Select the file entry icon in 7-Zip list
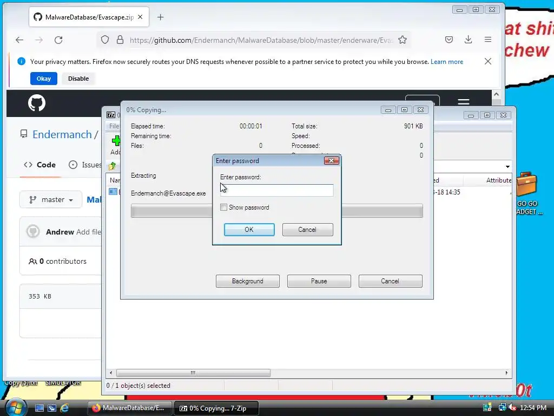 click(x=113, y=192)
